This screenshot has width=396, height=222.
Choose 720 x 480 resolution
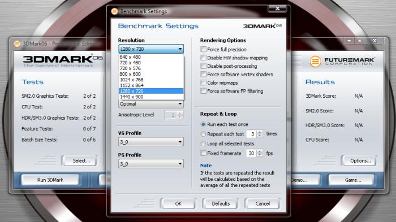[x=151, y=63]
